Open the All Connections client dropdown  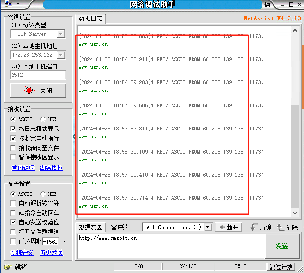(x=208, y=227)
